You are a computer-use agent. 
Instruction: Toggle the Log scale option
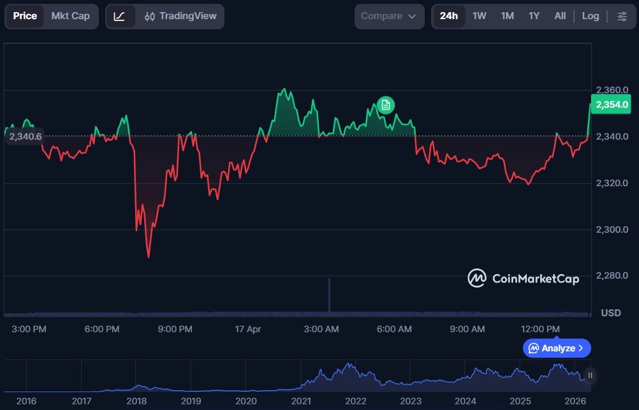coord(590,16)
